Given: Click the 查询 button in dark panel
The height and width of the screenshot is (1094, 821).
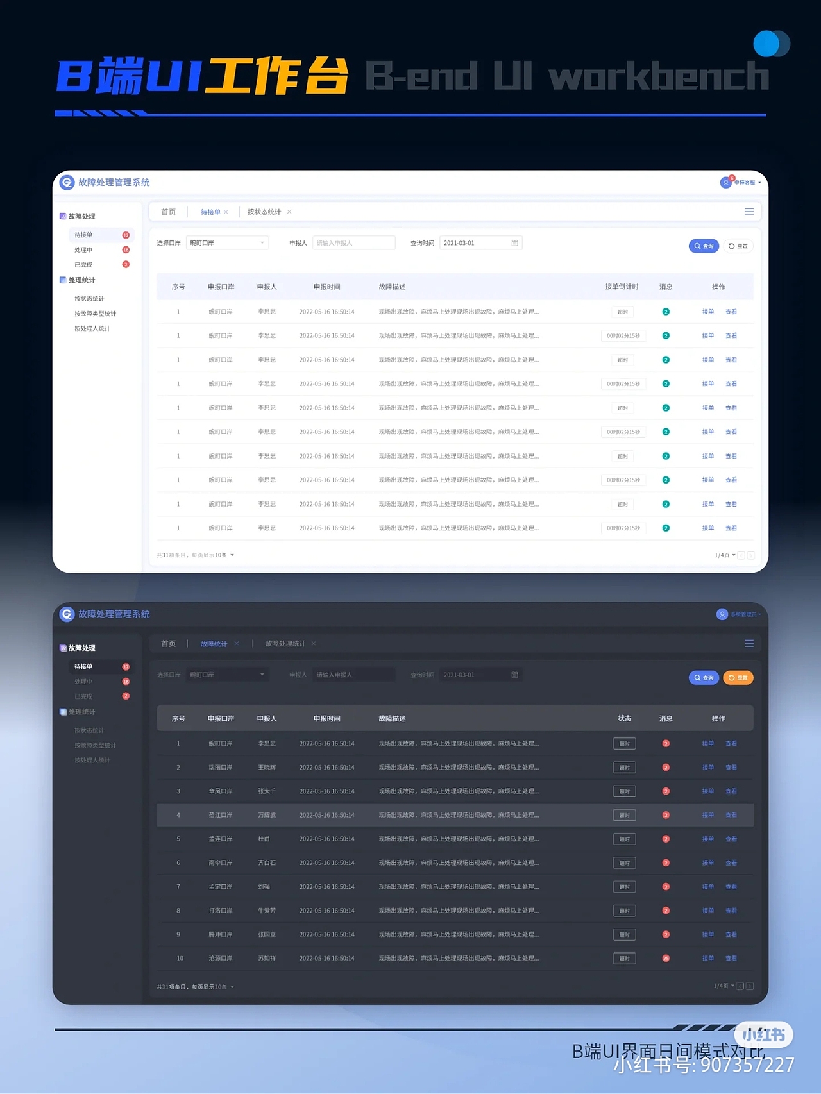Looking at the screenshot, I should click(704, 678).
